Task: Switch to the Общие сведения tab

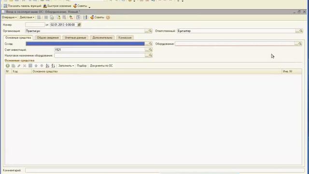Action: [x=48, y=38]
